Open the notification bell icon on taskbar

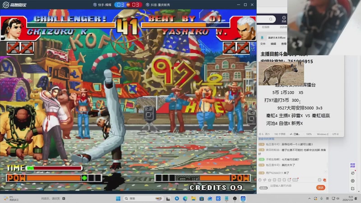coord(356,198)
